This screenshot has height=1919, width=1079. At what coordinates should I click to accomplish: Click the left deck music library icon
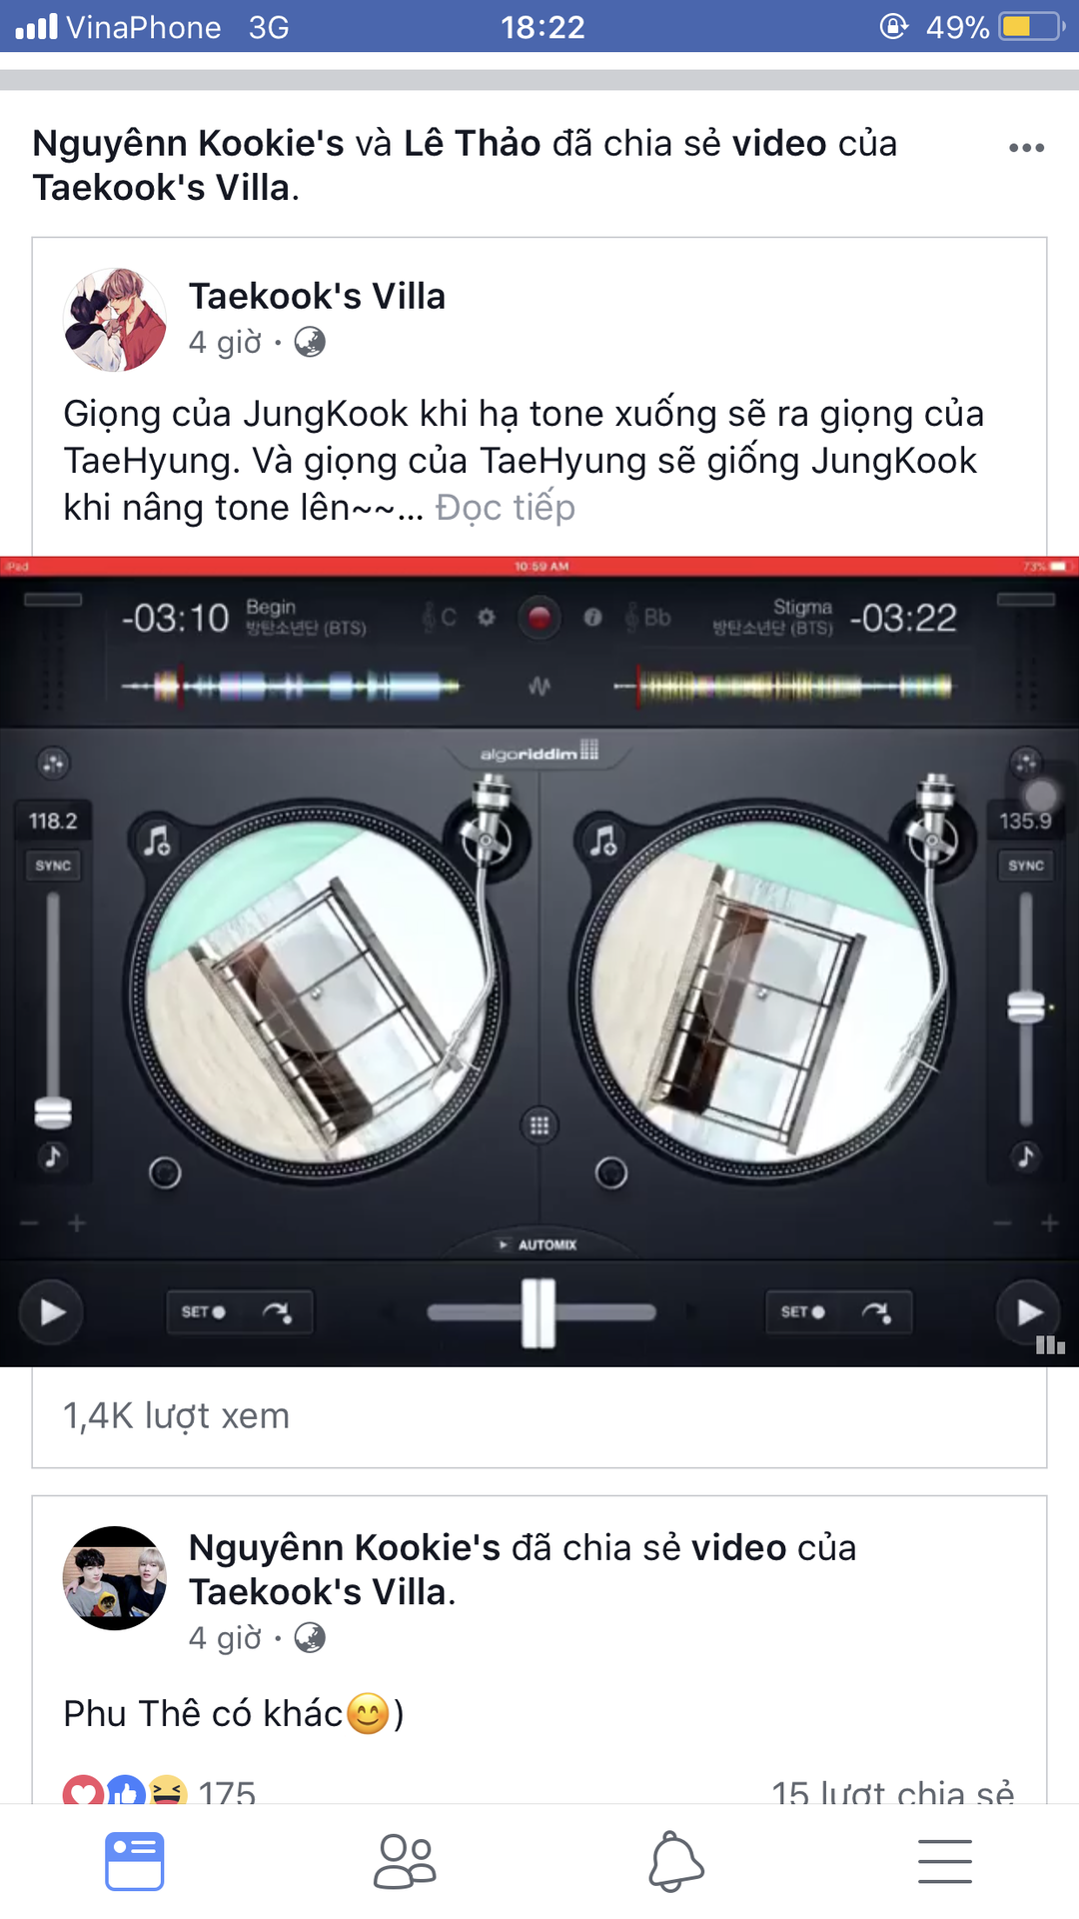[x=157, y=840]
